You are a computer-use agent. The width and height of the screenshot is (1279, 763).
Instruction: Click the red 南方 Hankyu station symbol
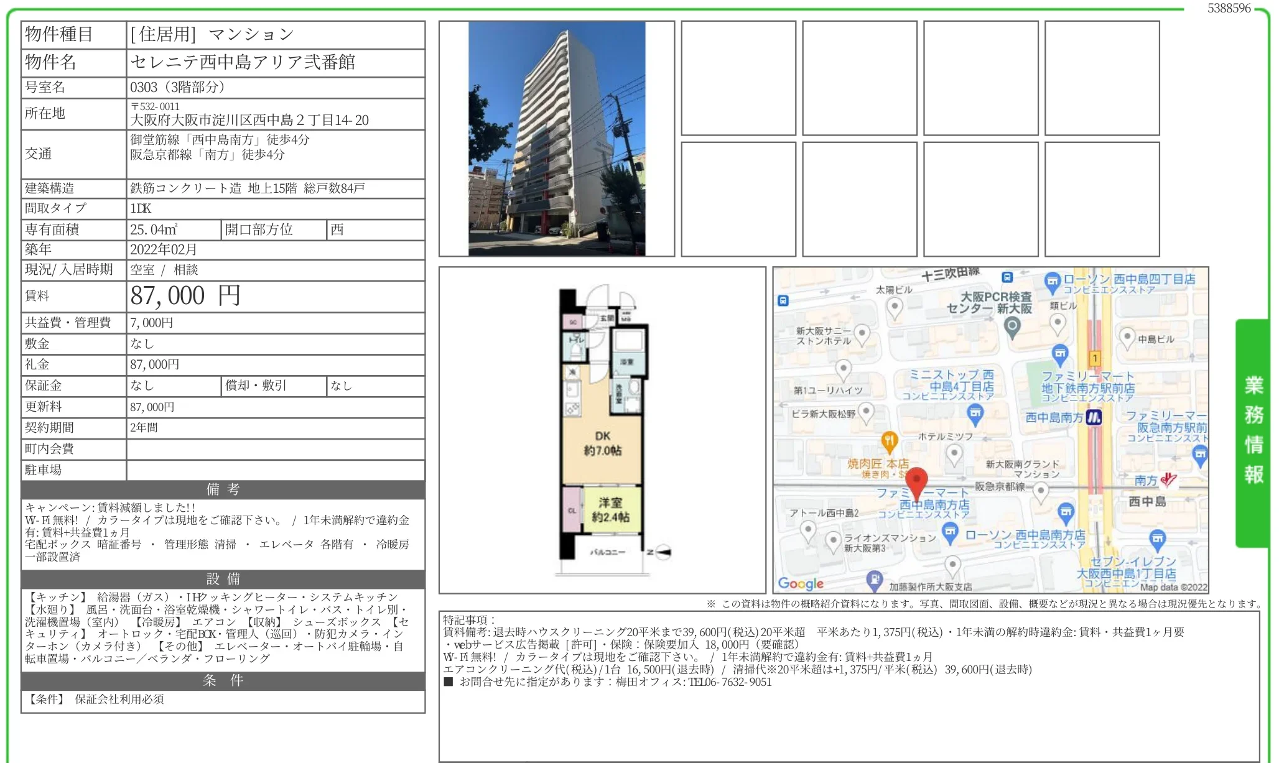[1169, 481]
